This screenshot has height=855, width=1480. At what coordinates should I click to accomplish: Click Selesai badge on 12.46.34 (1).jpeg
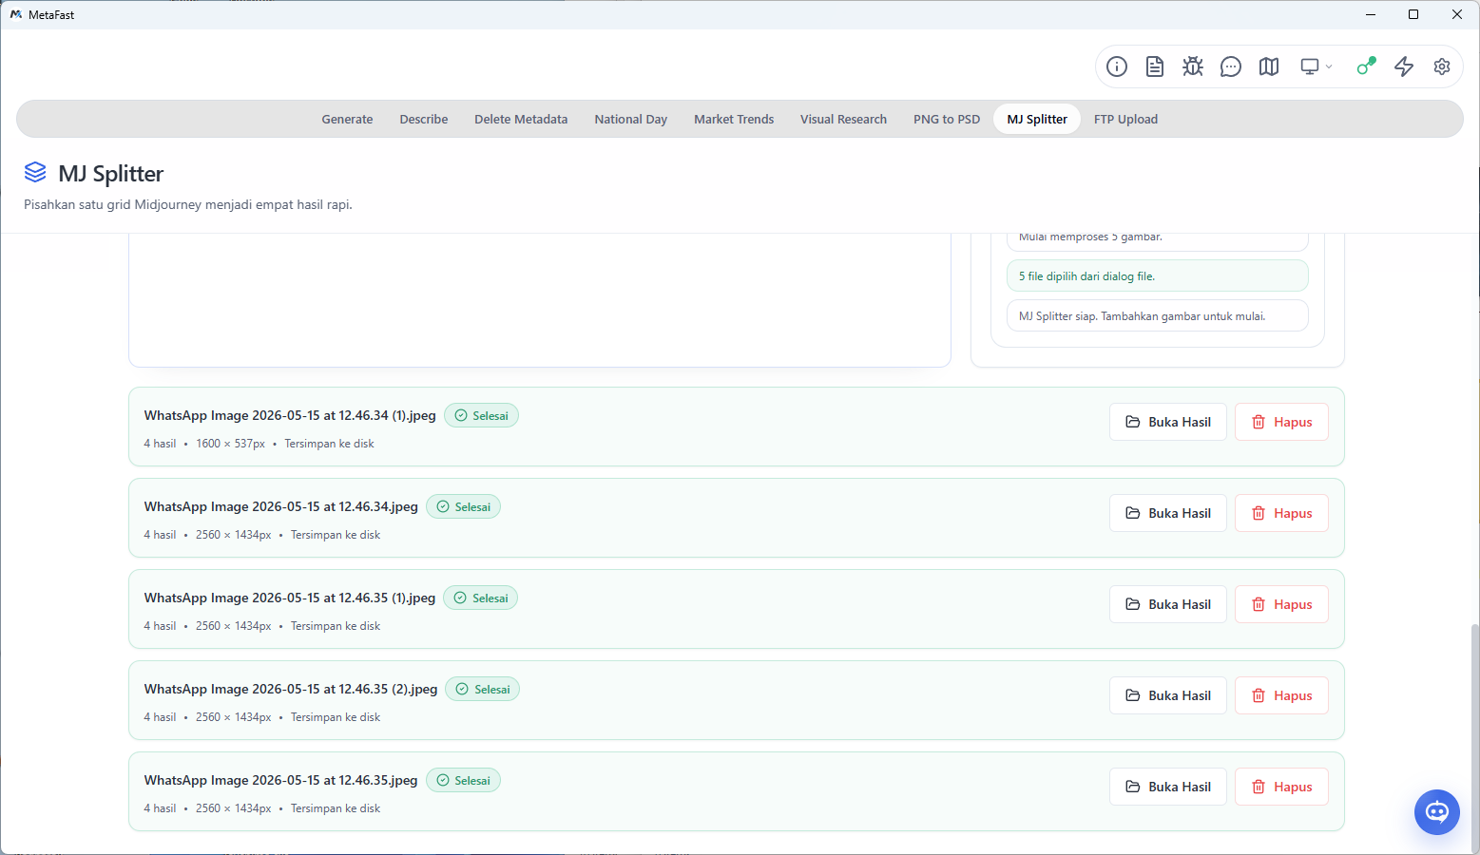(x=481, y=415)
